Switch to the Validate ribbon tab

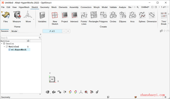[113, 7]
